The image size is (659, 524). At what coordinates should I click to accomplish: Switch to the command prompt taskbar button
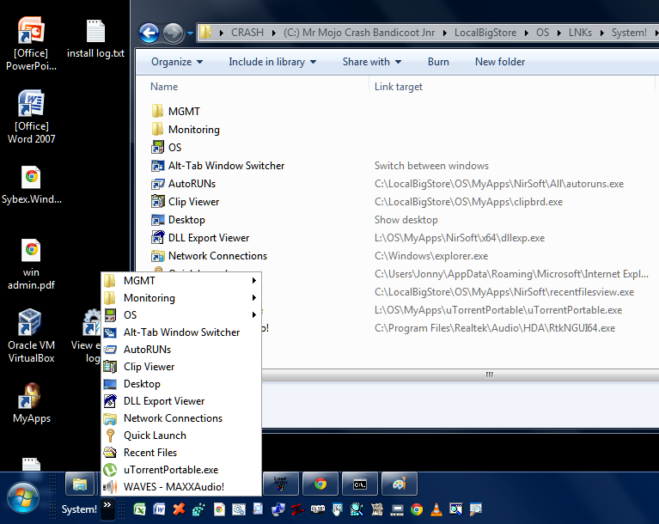pyautogui.click(x=360, y=484)
